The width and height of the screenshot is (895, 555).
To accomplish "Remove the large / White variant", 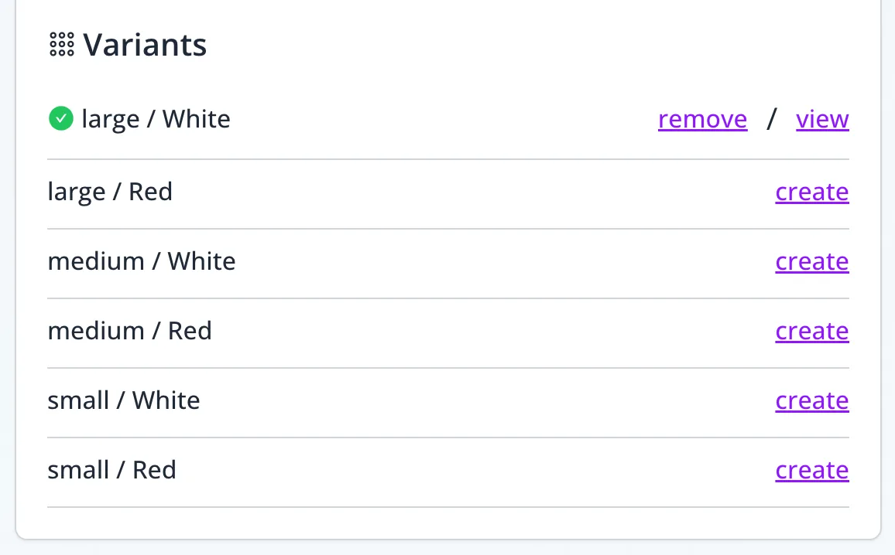I will [x=702, y=119].
